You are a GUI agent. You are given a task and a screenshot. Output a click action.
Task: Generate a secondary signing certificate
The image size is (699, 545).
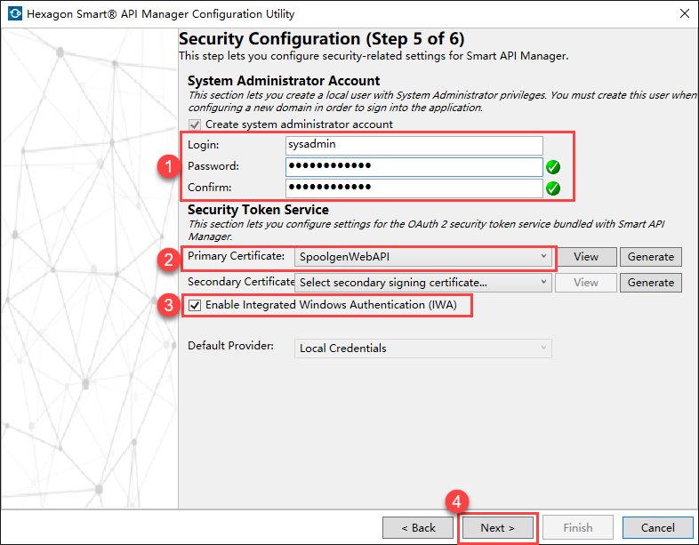coord(650,283)
